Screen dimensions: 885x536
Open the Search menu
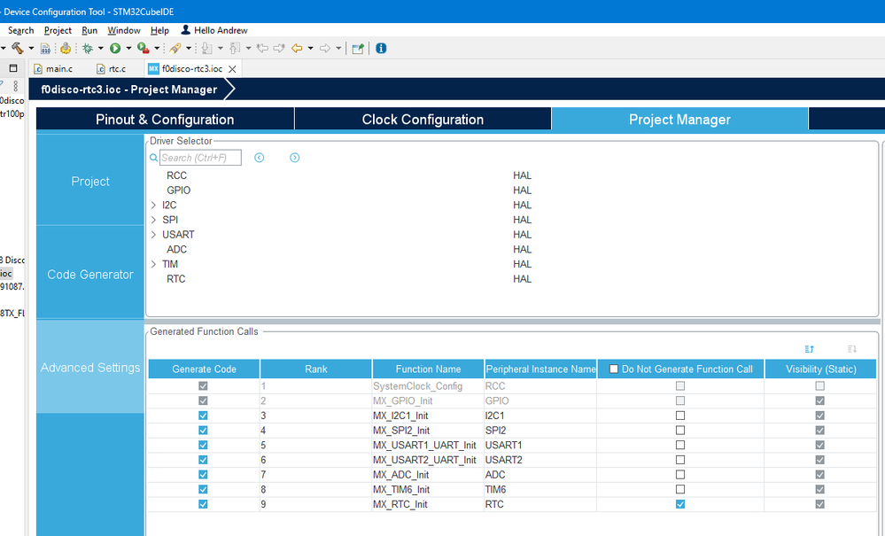tap(21, 30)
